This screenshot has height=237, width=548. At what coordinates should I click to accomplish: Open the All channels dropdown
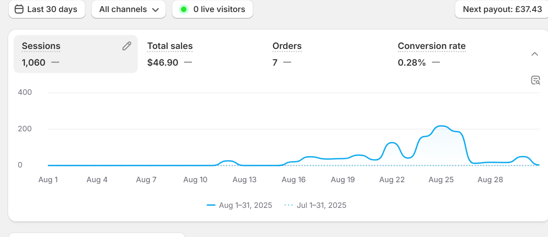[x=128, y=9]
